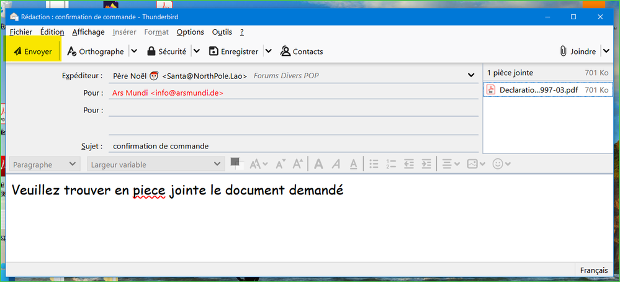The width and height of the screenshot is (620, 282).
Task: Click the Sécurité padlock button
Action: [166, 52]
